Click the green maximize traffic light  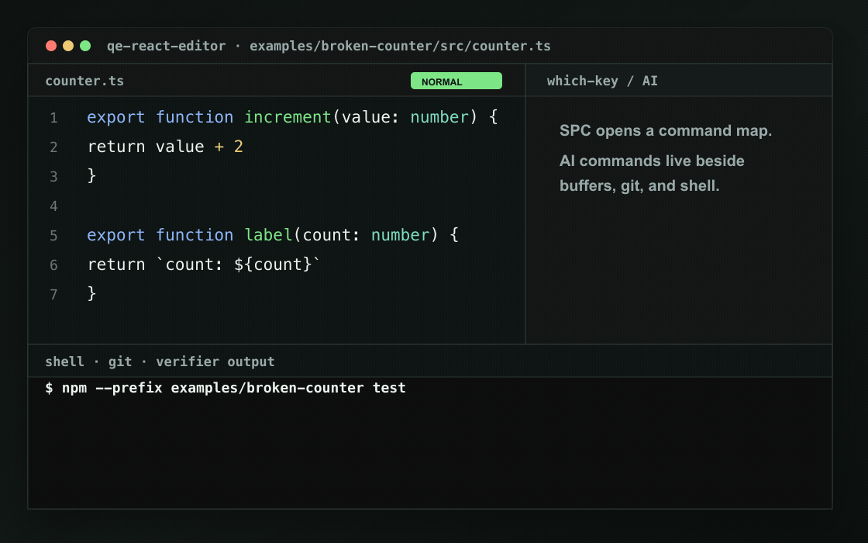(85, 46)
